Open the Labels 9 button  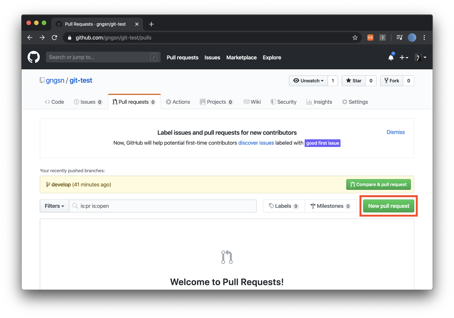pos(284,206)
